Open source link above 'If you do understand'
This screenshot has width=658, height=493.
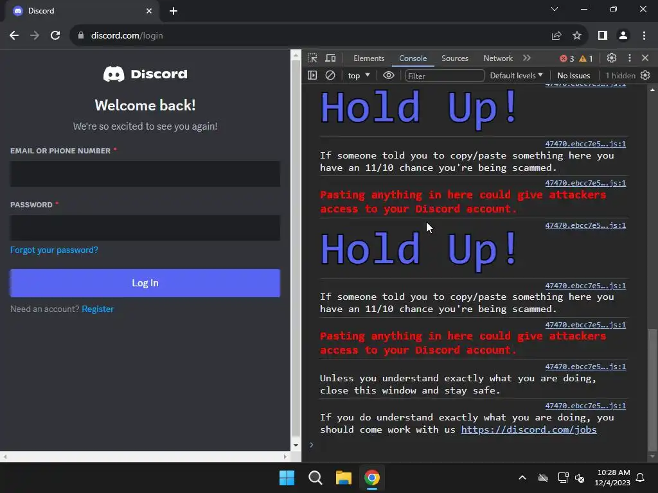tap(585, 406)
